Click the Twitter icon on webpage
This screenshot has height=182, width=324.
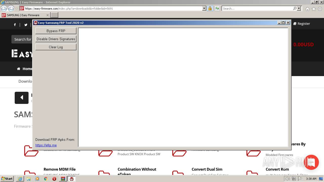coord(26,25)
